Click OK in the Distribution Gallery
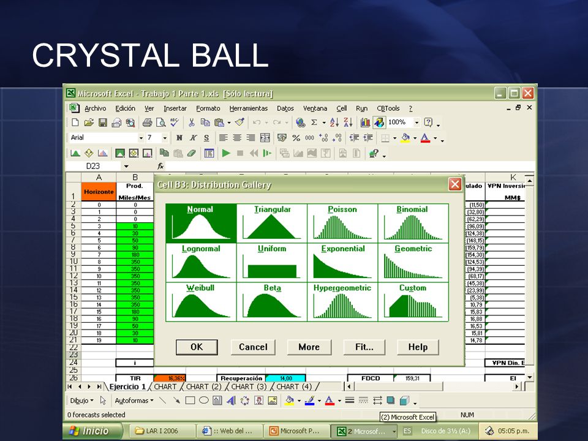Screen dimensions: 588x441 197,347
